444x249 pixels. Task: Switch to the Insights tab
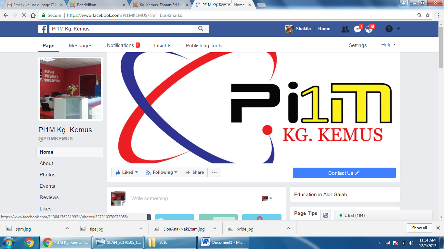(163, 46)
